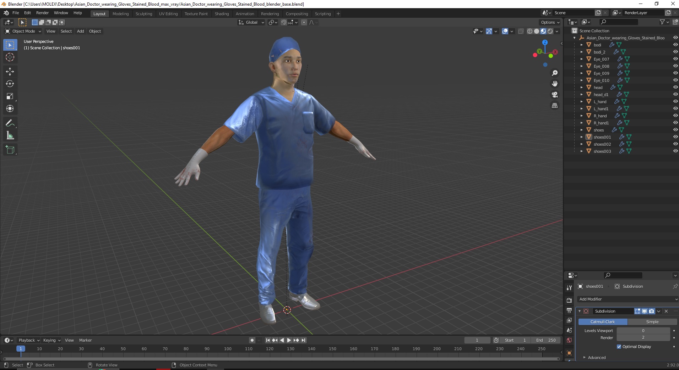Click the pan view hand icon
This screenshot has height=370, width=679.
coord(555,84)
